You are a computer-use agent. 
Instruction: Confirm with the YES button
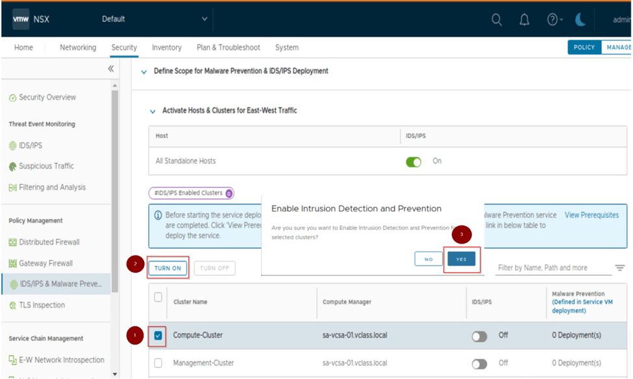[461, 259]
